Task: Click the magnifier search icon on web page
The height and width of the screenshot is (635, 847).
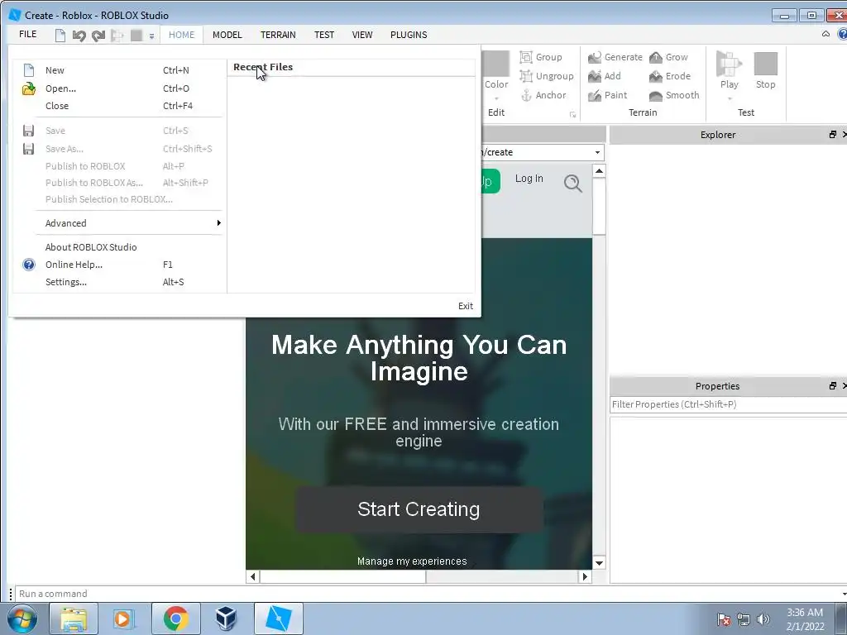Action: pos(573,183)
